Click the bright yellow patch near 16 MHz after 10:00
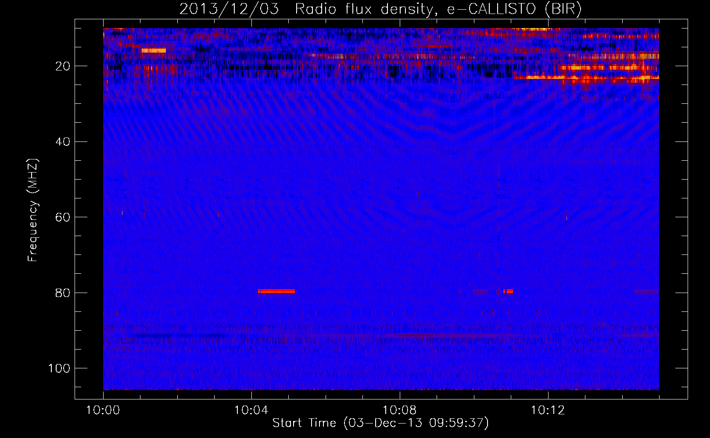The image size is (710, 438). (154, 50)
